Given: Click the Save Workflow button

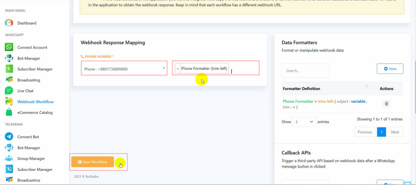Looking at the screenshot, I should (x=92, y=162).
